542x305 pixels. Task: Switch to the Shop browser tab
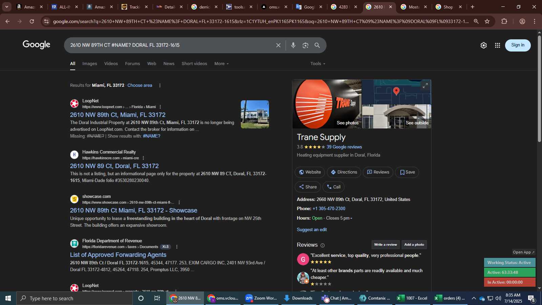click(448, 7)
